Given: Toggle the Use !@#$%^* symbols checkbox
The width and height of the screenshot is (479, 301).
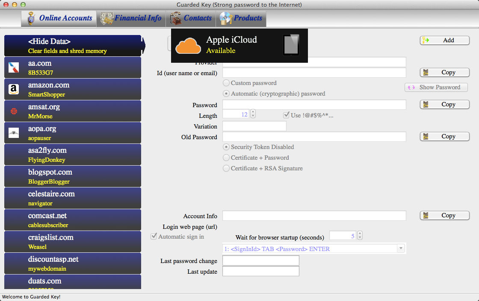Looking at the screenshot, I should click(286, 115).
